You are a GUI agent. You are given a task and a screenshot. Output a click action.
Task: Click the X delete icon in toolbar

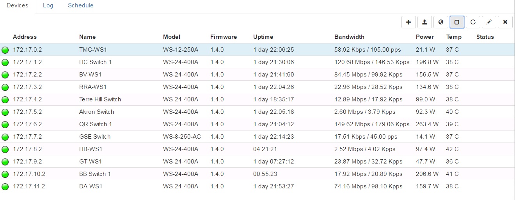[505, 22]
